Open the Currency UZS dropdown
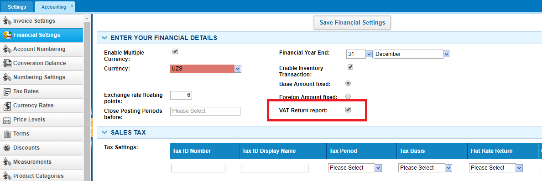The width and height of the screenshot is (542, 181). 206,69
